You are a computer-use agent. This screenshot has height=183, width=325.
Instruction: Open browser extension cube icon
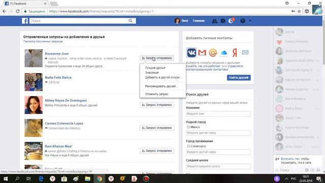tap(307, 11)
